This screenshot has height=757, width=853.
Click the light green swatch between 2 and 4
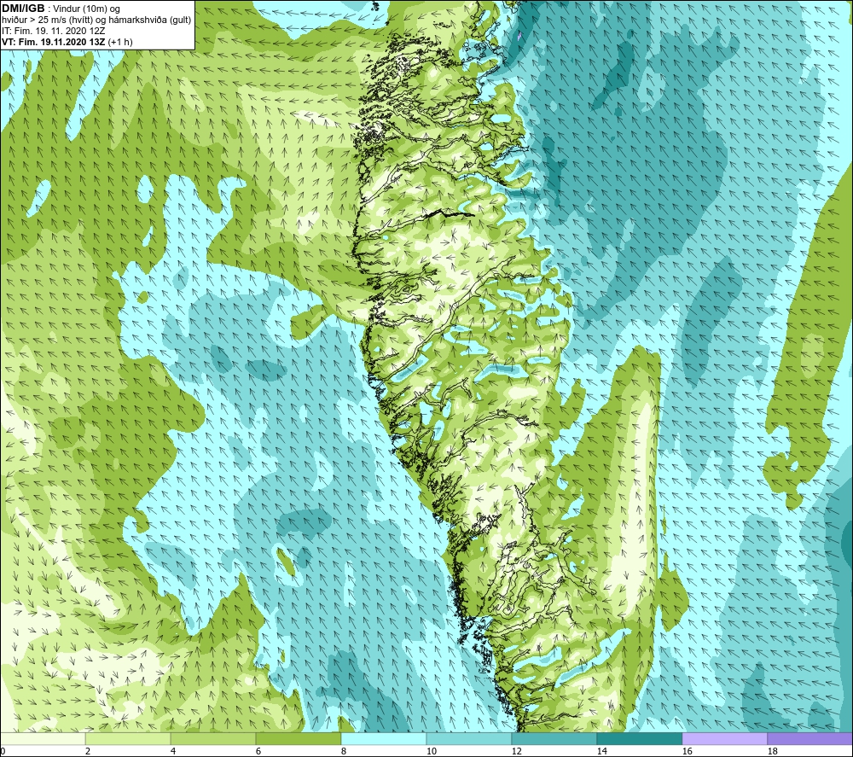[128, 738]
